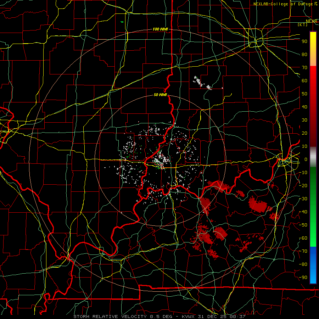This screenshot has height=319, width=319.
Task: Select the orange 70-80 kt color band
Action: tap(313, 60)
